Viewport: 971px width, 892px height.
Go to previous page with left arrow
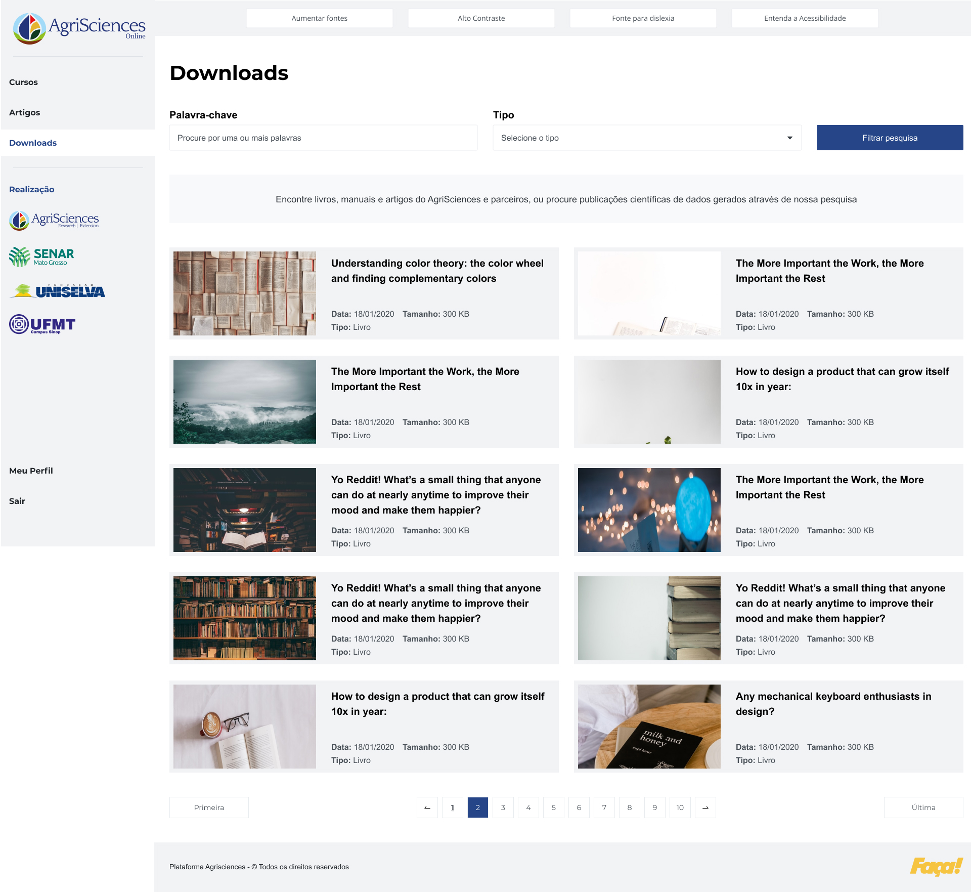click(427, 808)
